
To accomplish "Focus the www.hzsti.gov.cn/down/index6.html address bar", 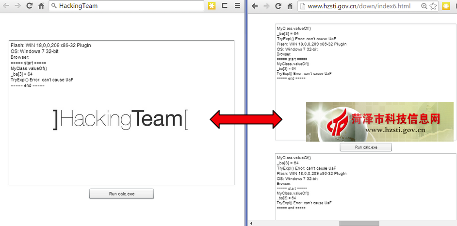I will click(368, 6).
